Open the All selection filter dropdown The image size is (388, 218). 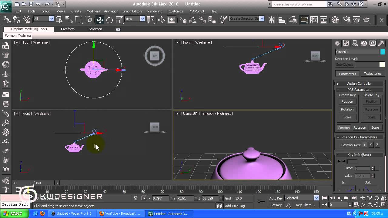pos(44,19)
